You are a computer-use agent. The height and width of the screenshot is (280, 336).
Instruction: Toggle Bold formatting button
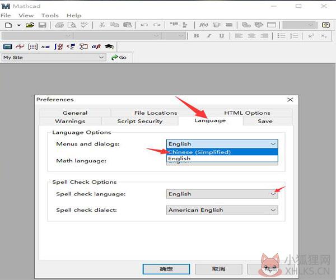[x=197, y=36]
